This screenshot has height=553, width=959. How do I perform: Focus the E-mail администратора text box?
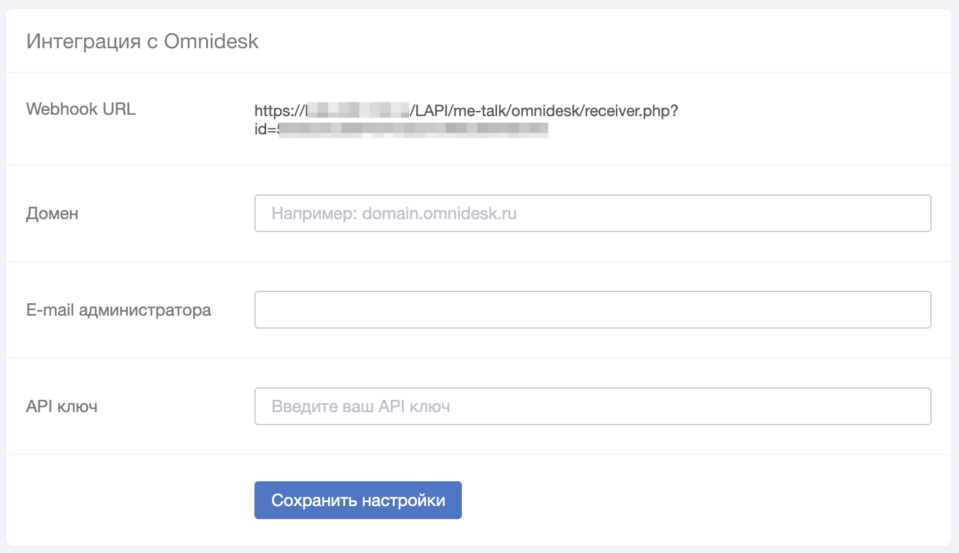tap(592, 310)
